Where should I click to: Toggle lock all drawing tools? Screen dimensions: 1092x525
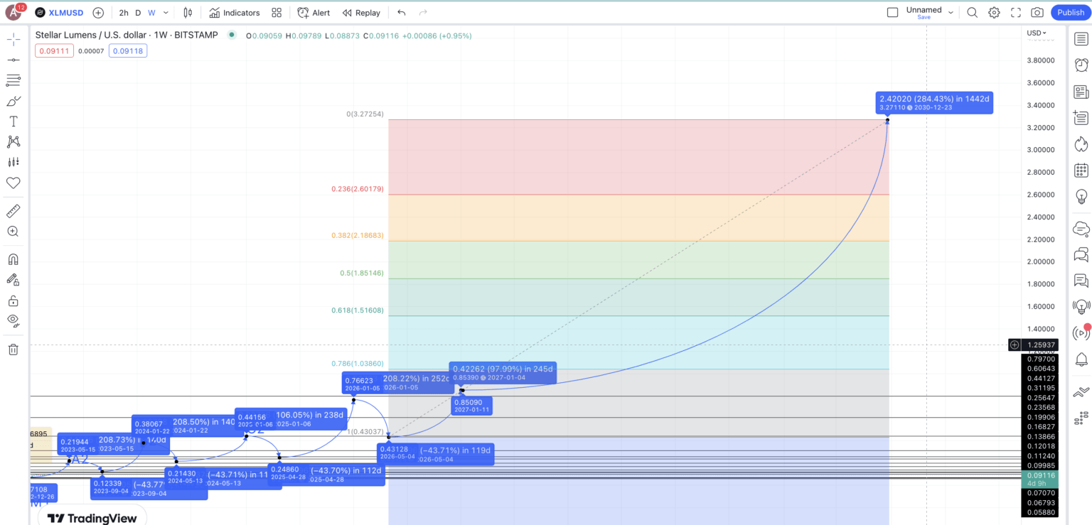pyautogui.click(x=13, y=301)
